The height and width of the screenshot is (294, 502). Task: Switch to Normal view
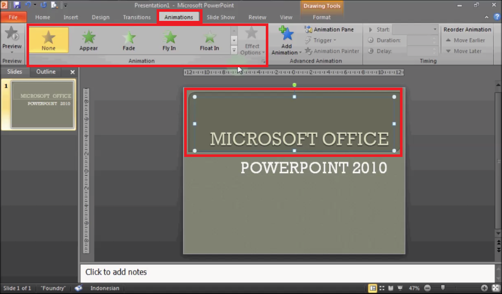pyautogui.click(x=372, y=288)
